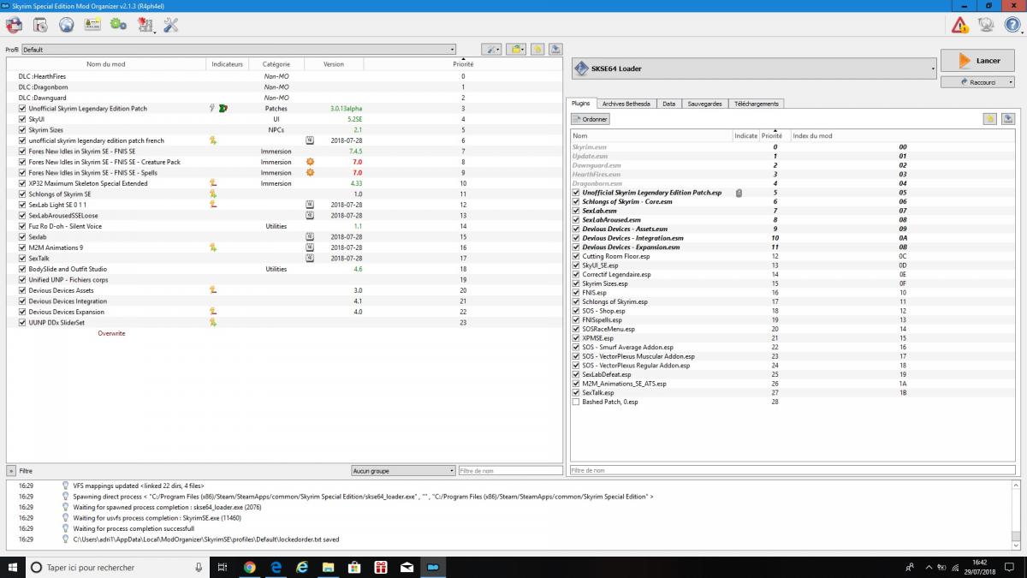
Task: Open folder icon button above mod list
Action: pyautogui.click(x=516, y=50)
